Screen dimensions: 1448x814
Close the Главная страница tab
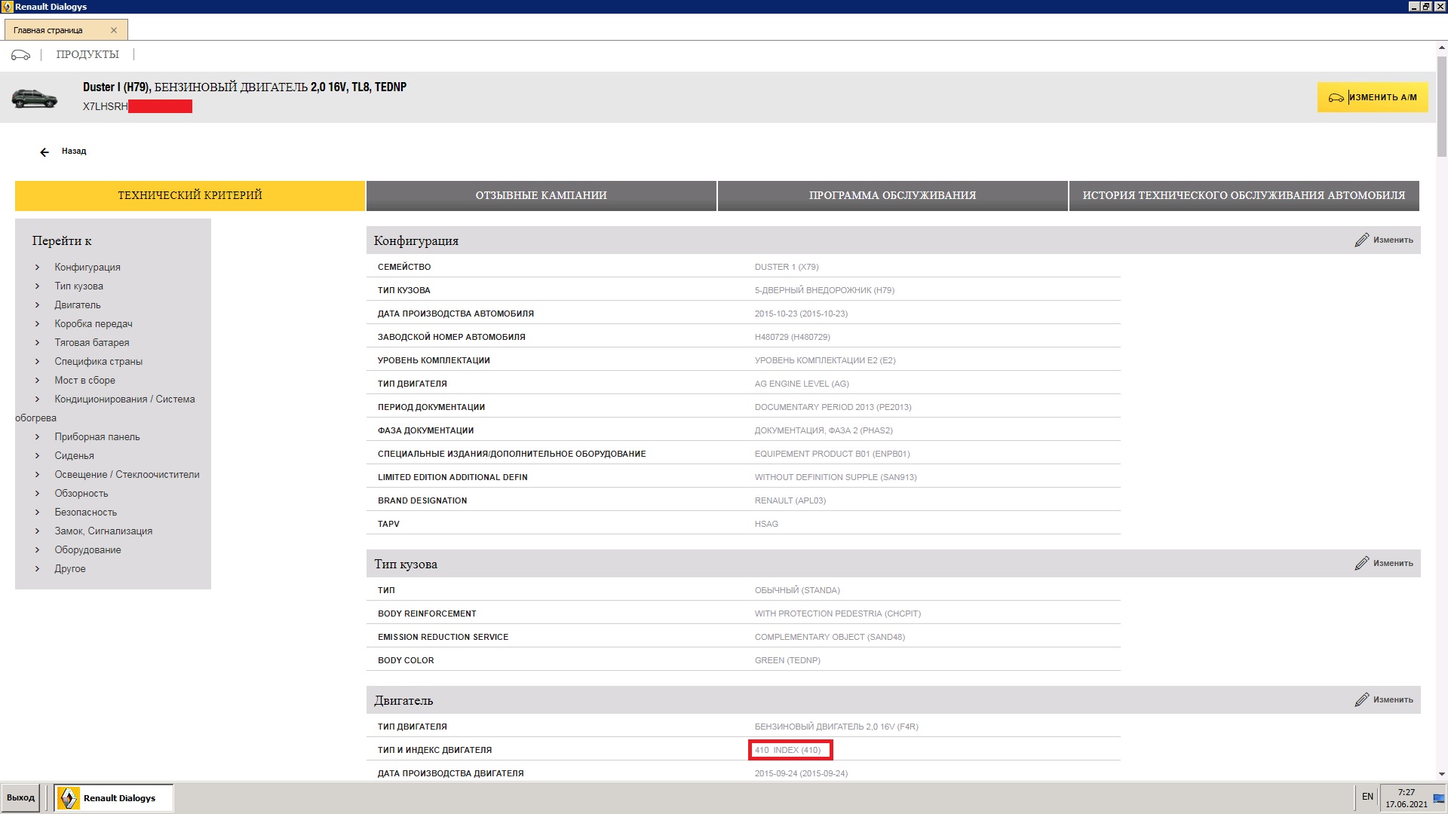[114, 30]
